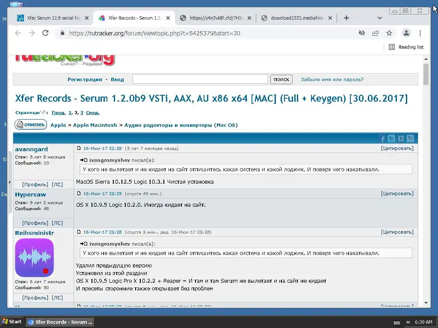Share the topic on Twitter icon
This screenshot has width=438, height=328.
coord(392,138)
